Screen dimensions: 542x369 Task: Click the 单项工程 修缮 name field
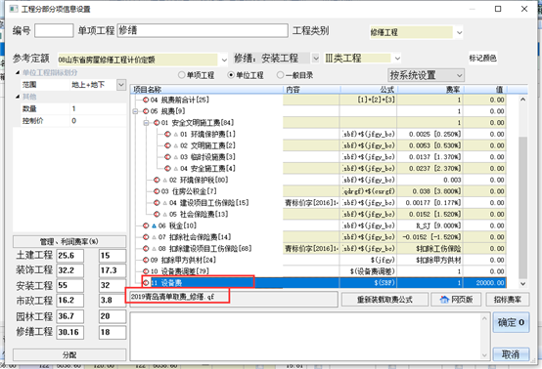(203, 30)
